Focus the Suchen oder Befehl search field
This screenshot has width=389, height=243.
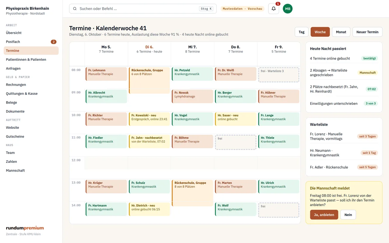click(x=143, y=9)
